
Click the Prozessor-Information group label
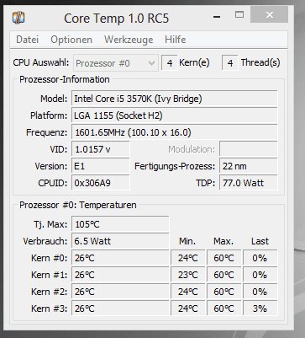coord(65,79)
